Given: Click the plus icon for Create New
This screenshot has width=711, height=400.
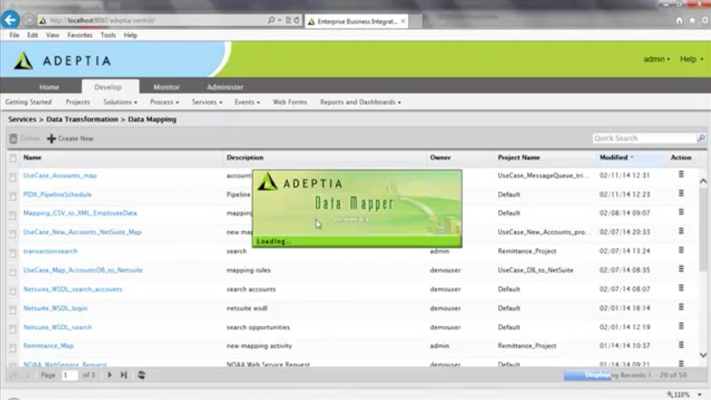Looking at the screenshot, I should click(51, 139).
